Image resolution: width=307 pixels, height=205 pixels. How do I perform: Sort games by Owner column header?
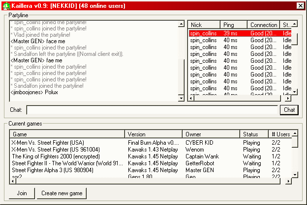pos(211,134)
